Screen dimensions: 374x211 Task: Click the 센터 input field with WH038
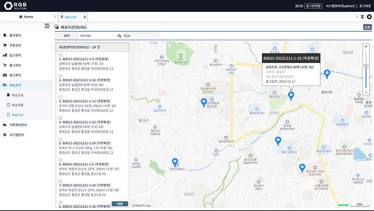pyautogui.click(x=96, y=36)
